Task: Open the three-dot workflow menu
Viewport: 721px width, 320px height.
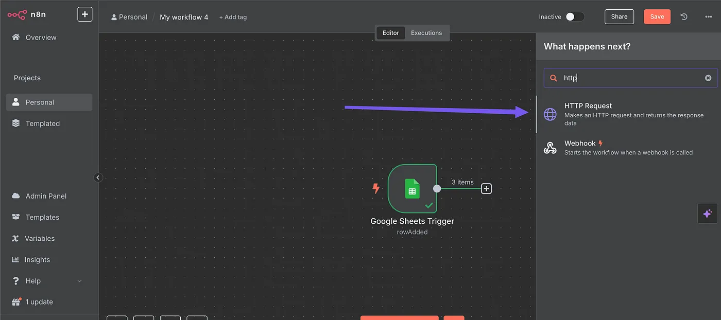Action: click(709, 16)
